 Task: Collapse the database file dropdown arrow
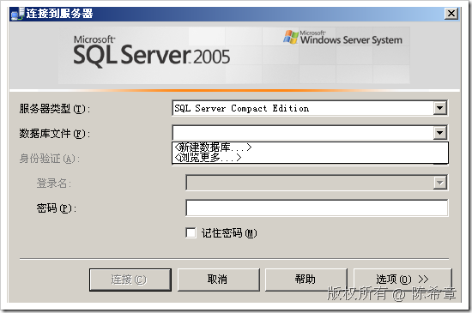(439, 133)
